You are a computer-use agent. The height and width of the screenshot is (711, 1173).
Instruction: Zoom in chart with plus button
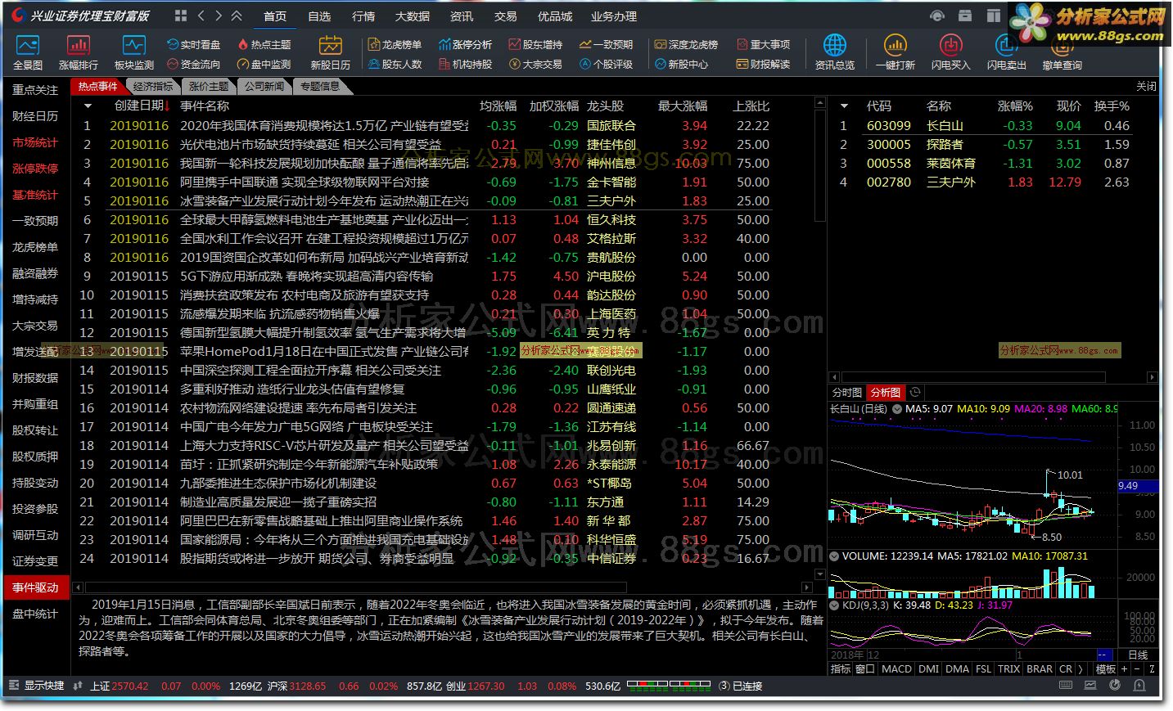click(x=1124, y=668)
